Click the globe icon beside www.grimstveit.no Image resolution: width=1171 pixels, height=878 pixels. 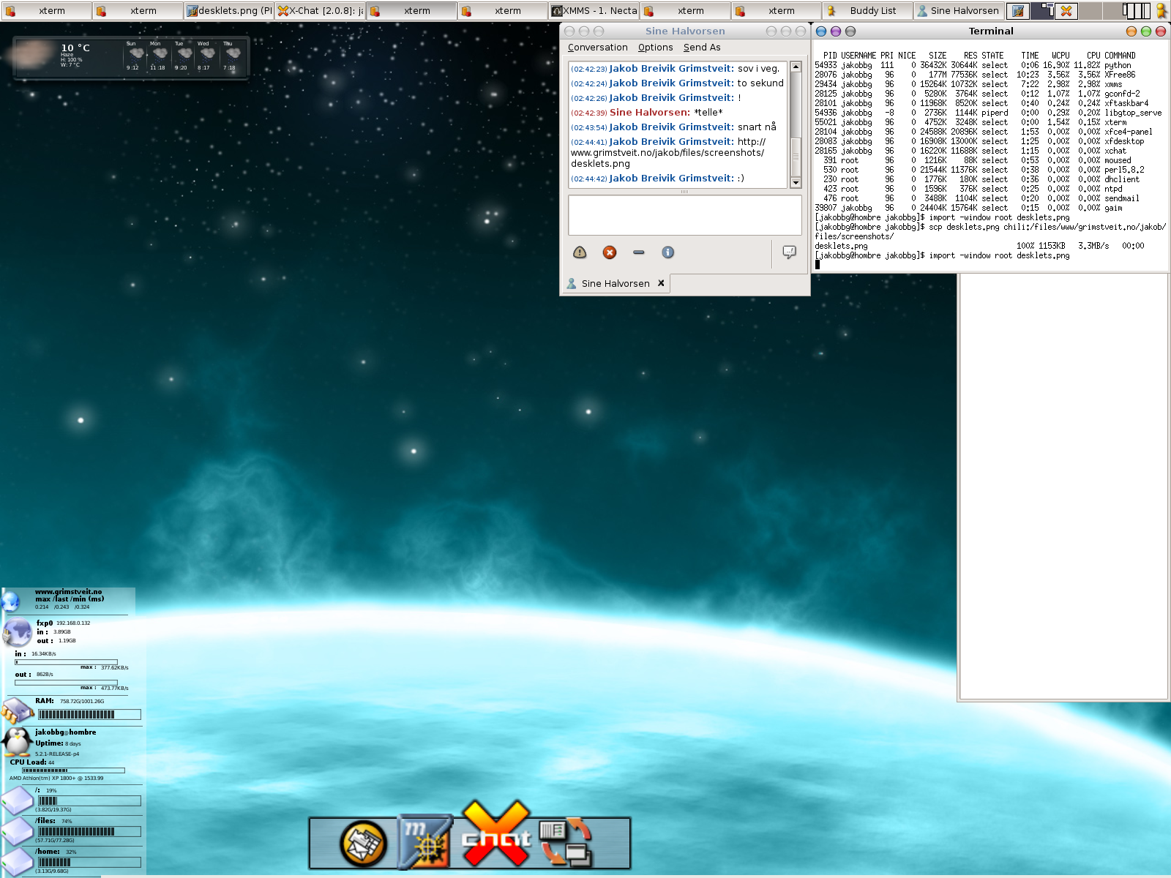[x=10, y=602]
